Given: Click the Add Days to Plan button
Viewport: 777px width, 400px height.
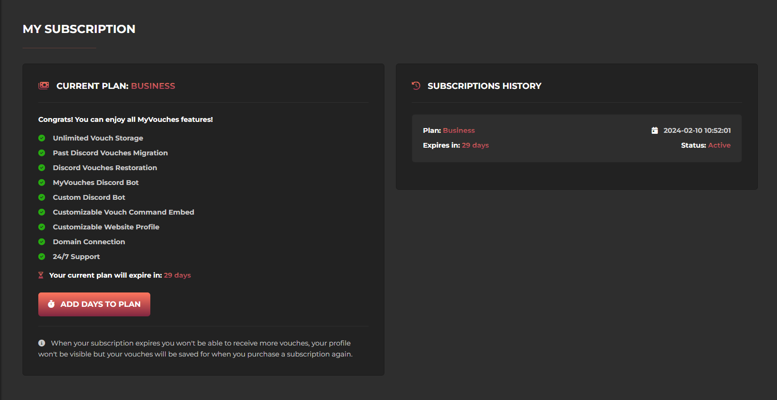Looking at the screenshot, I should pyautogui.click(x=94, y=304).
